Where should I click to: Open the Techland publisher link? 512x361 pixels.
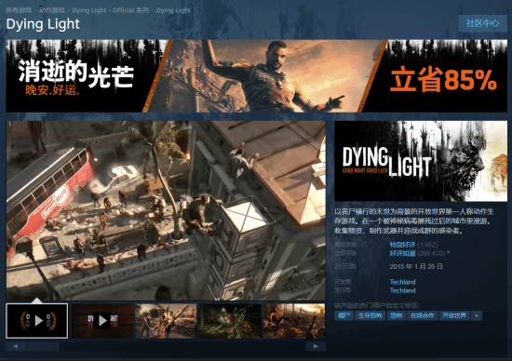tap(402, 290)
